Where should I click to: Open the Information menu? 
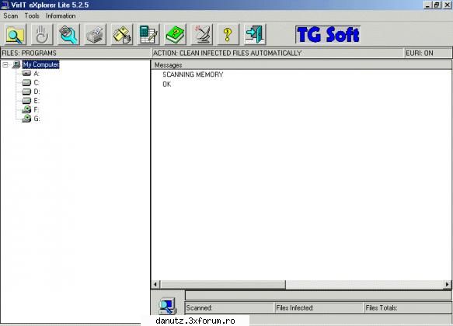click(x=61, y=16)
